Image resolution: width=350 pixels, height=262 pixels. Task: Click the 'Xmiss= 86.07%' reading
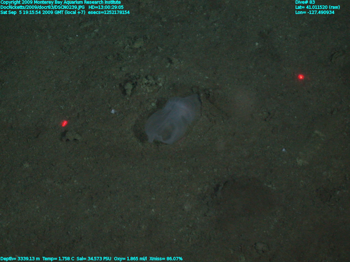point(166,259)
